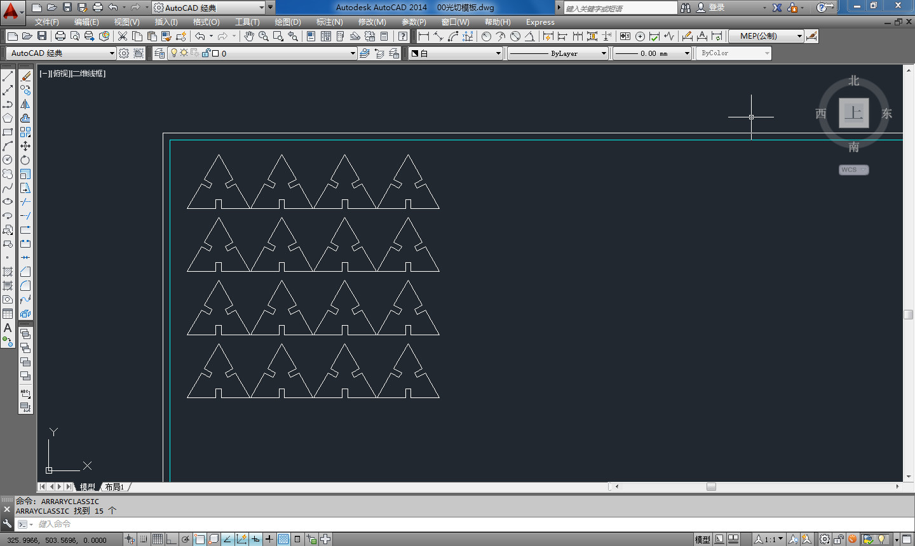Click the [俯视] viewport view label
The height and width of the screenshot is (546, 915).
[x=61, y=74]
